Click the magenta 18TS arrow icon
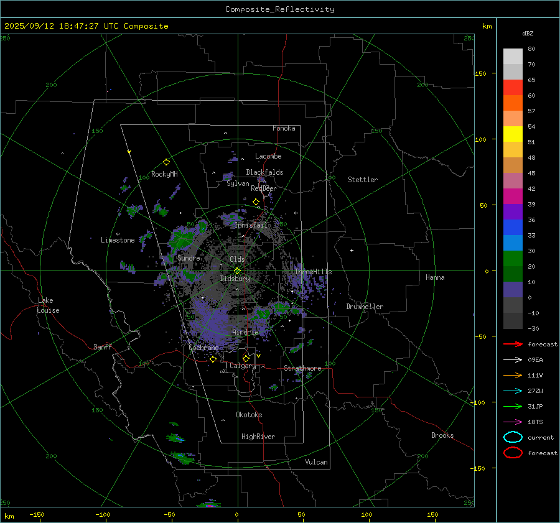 click(513, 422)
